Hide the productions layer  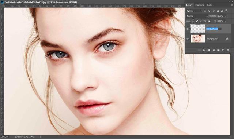point(188,29)
